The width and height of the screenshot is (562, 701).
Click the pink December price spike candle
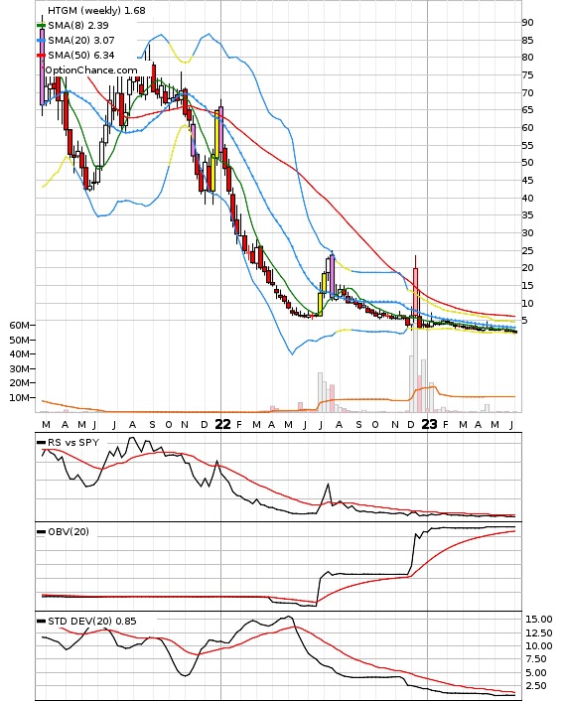(x=415, y=291)
